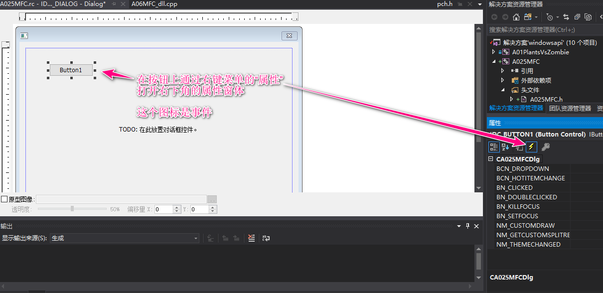The width and height of the screenshot is (603, 293).
Task: Close the Output panel
Action: pyautogui.click(x=476, y=226)
